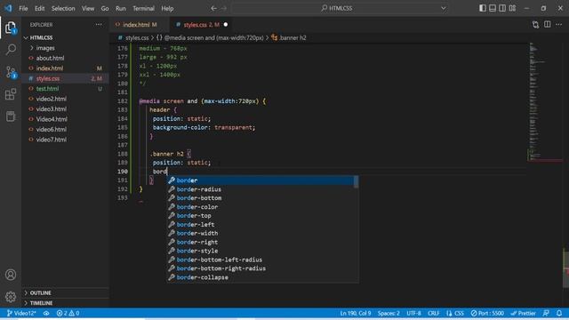This screenshot has height=320, width=569.
Task: Click Open Changes icon in editor toolbar
Action: pos(535,24)
